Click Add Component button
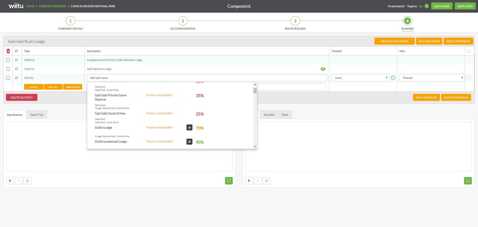The height and width of the screenshot is (227, 478). coord(458,41)
